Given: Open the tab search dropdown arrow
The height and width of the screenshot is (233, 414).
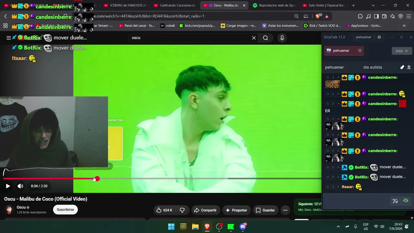Looking at the screenshot, I should pos(373,6).
